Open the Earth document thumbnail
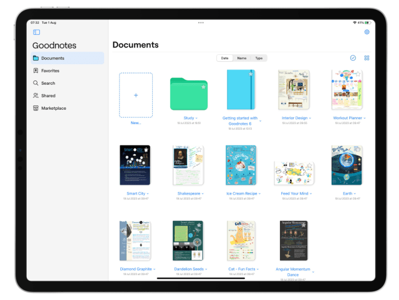This screenshot has height=300, width=399. 347,165
